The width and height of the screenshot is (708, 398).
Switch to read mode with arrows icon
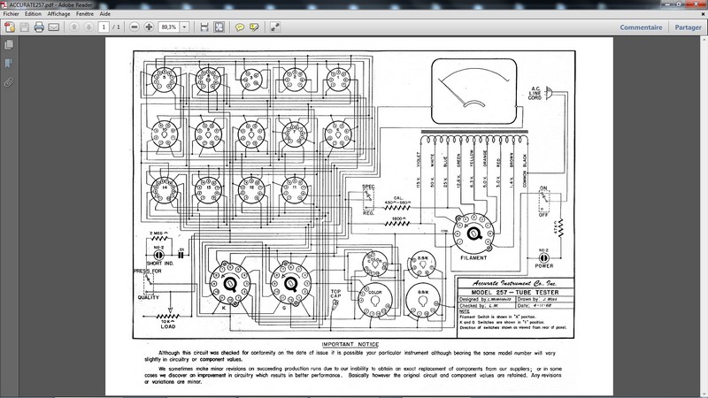(x=275, y=27)
